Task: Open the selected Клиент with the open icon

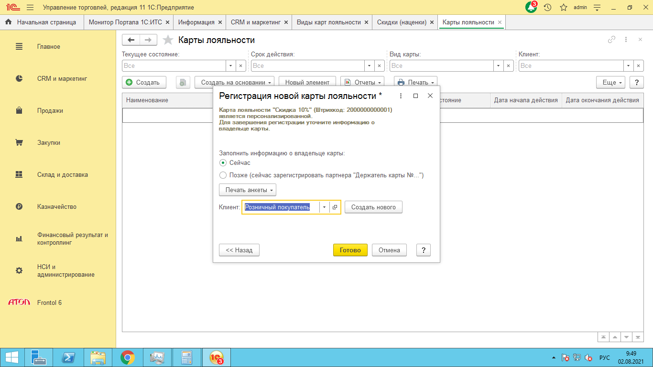Action: pyautogui.click(x=335, y=207)
